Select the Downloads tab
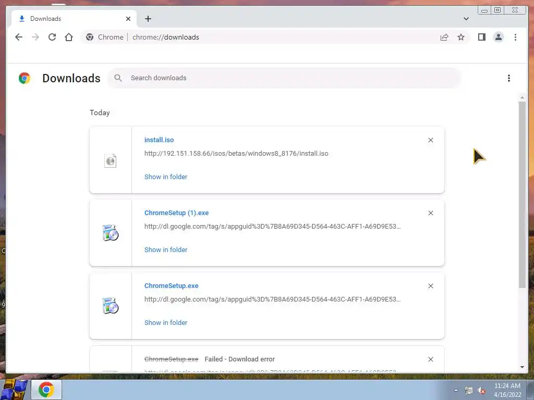534x400 pixels. (74, 19)
